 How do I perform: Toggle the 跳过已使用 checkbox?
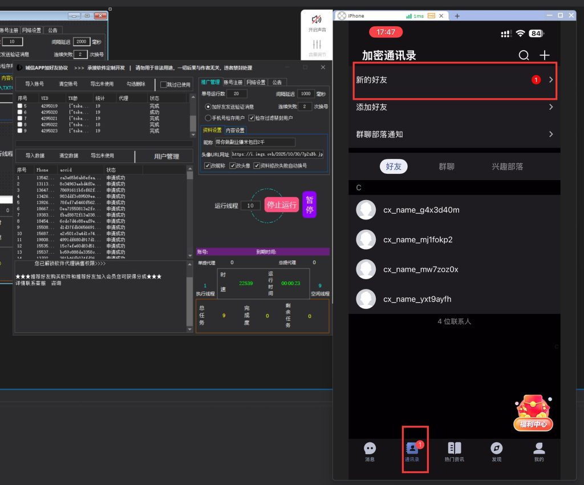[164, 84]
